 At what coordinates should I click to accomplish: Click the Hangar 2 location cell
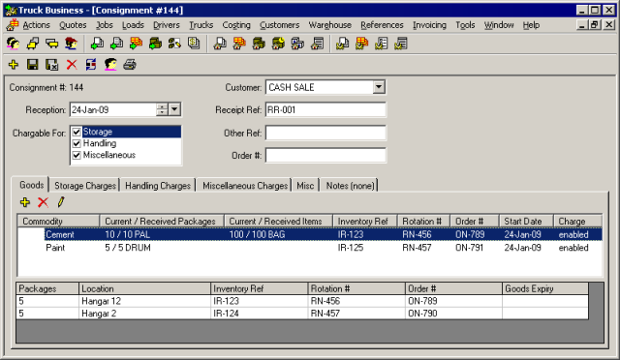(144, 314)
